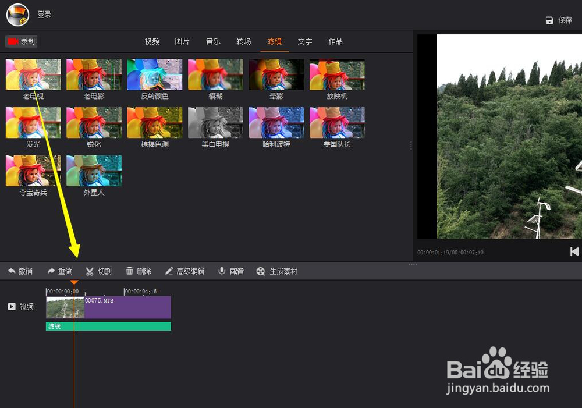Image resolution: width=582 pixels, height=408 pixels.
Task: Start recording with the 录制 button
Action: [x=22, y=41]
